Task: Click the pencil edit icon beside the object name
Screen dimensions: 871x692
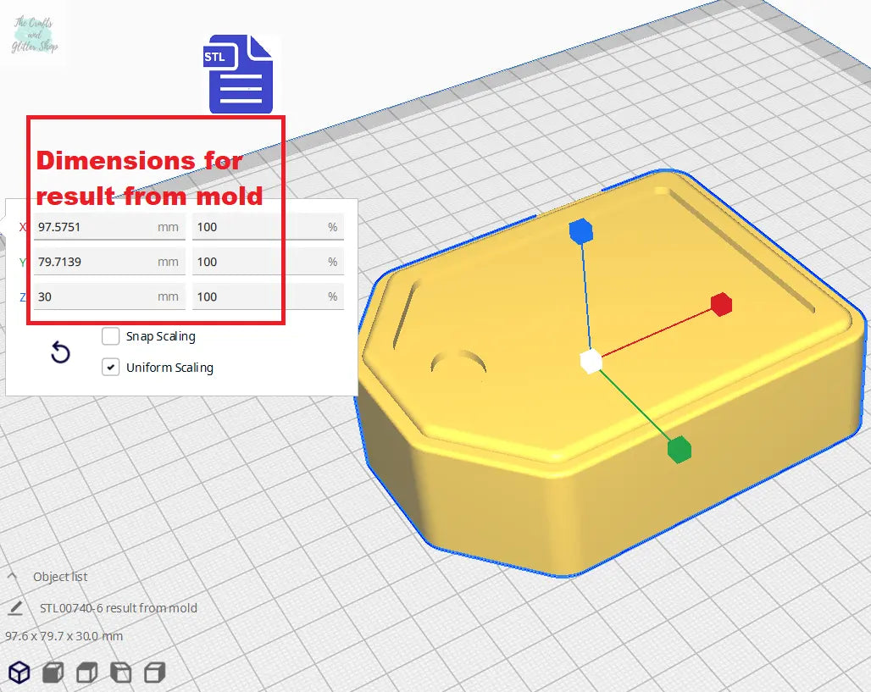Action: 15,608
